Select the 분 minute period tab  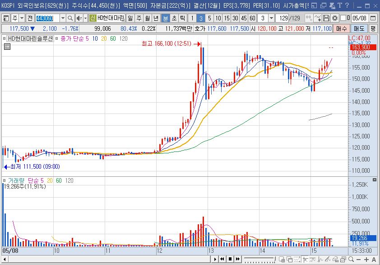click(x=166, y=18)
